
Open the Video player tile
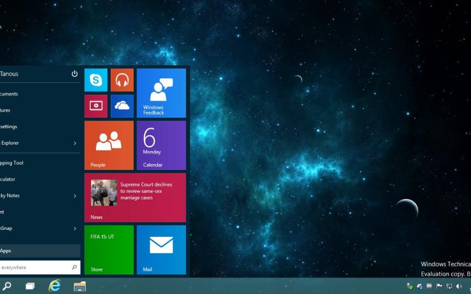(96, 106)
